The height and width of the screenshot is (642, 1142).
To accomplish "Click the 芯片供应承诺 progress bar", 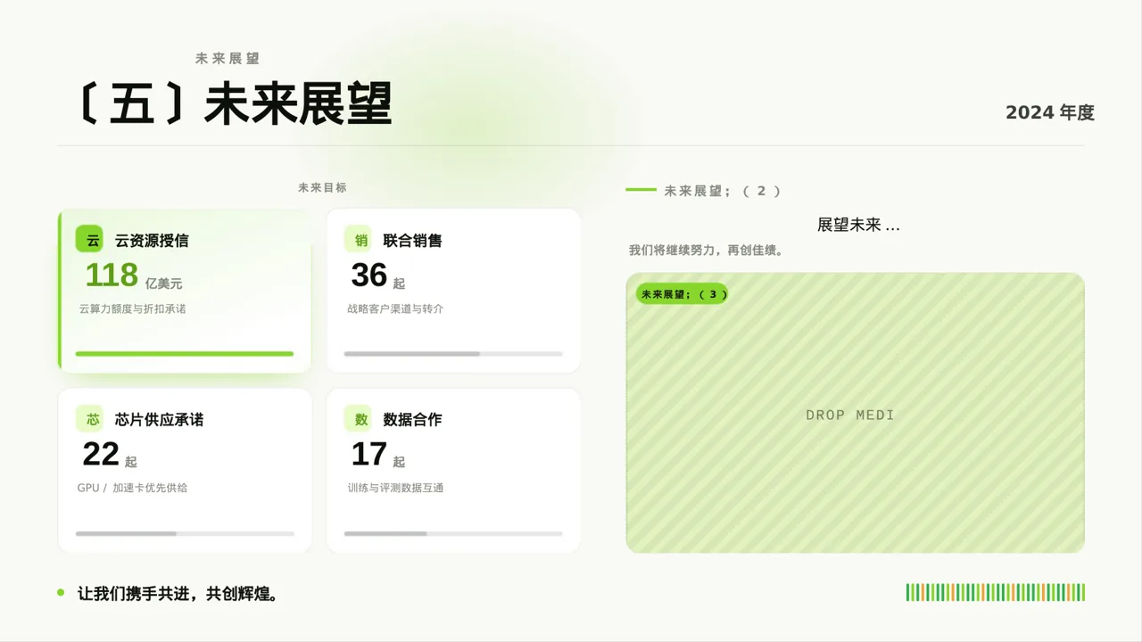I will pyautogui.click(x=185, y=533).
